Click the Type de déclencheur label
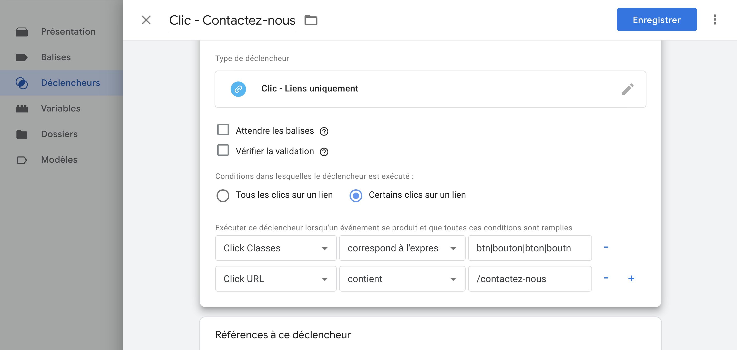737x350 pixels. tap(252, 58)
